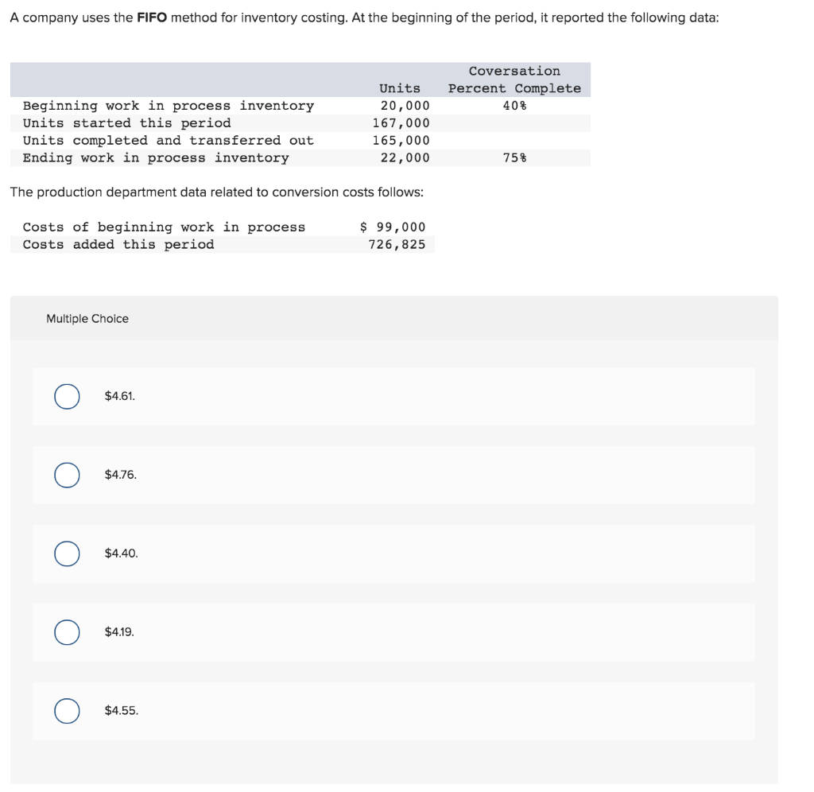The image size is (814, 792).
Task: Click the $ 99,000 cost value
Action: coord(393,227)
